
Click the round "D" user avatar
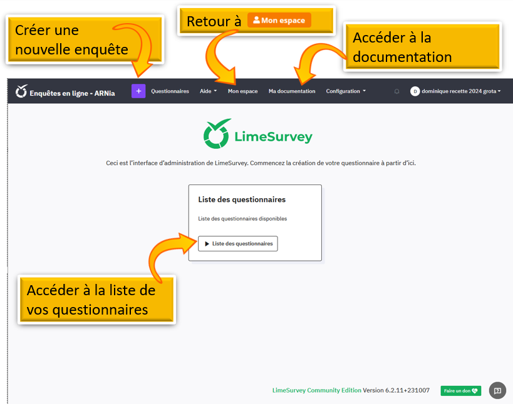415,91
